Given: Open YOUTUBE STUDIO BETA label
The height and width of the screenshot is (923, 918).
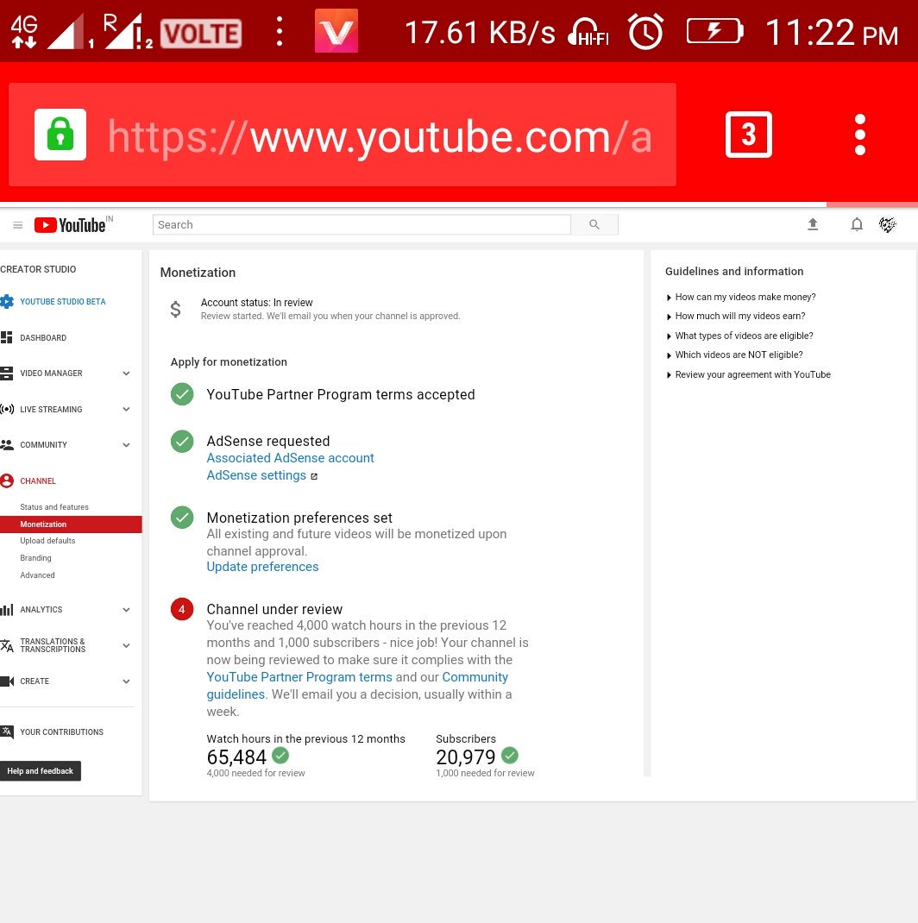Looking at the screenshot, I should [x=62, y=301].
